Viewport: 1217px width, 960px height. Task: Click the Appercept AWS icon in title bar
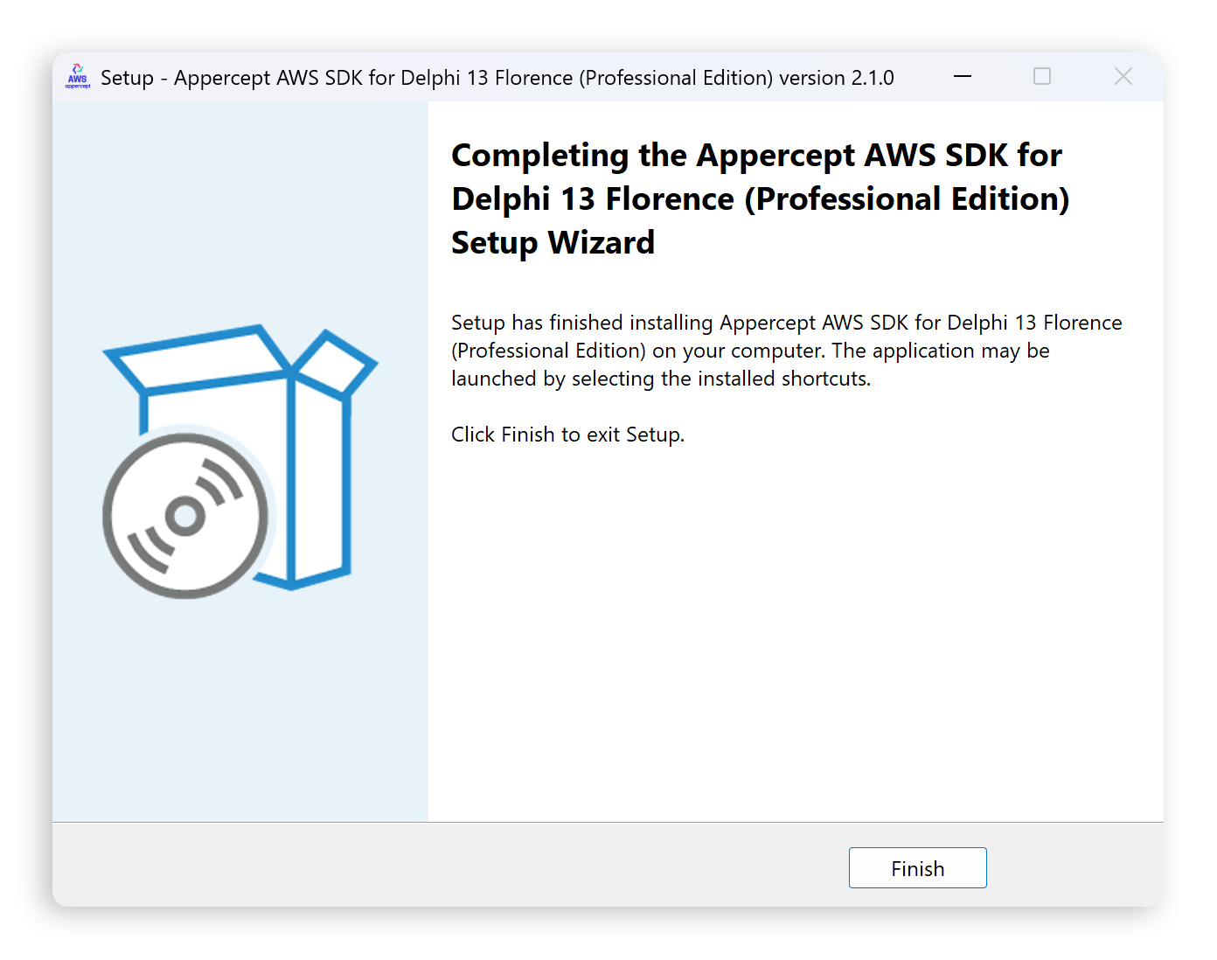coord(78,77)
